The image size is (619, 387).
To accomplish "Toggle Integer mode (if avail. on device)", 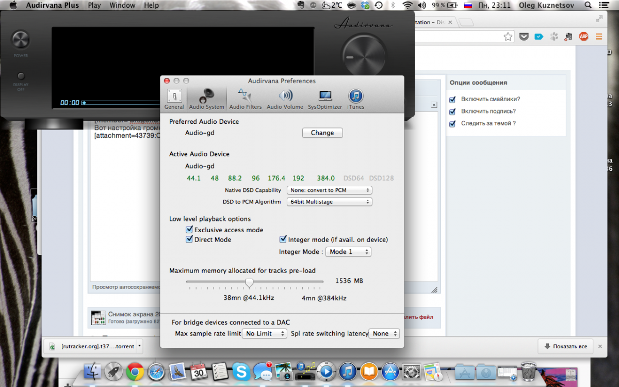I will tap(283, 239).
